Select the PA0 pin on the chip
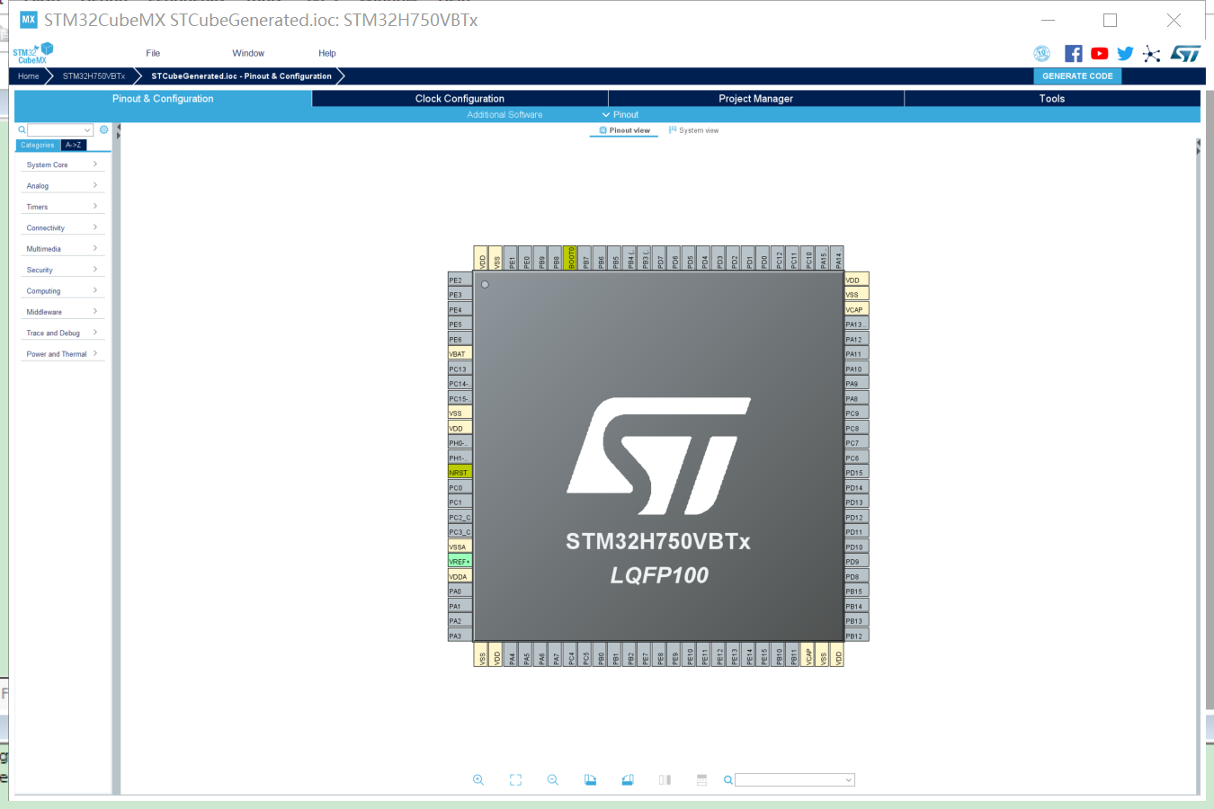Viewport: 1214px width, 809px height. pos(459,591)
